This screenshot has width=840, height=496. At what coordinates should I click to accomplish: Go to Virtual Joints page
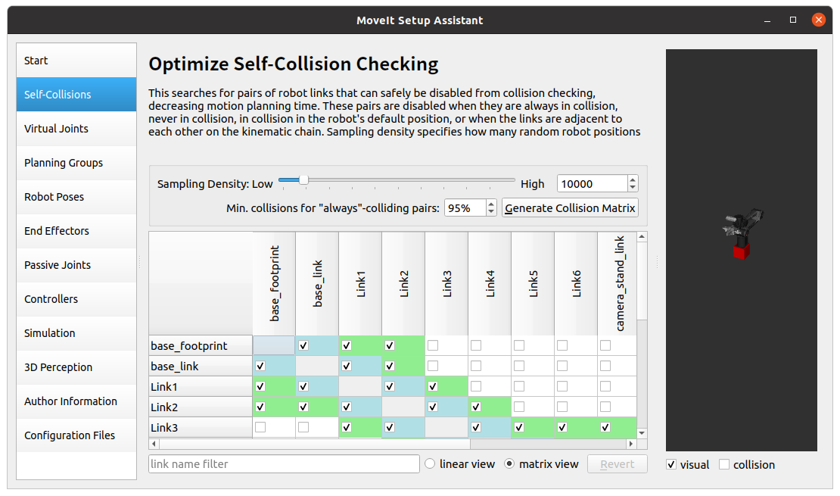[x=76, y=129]
